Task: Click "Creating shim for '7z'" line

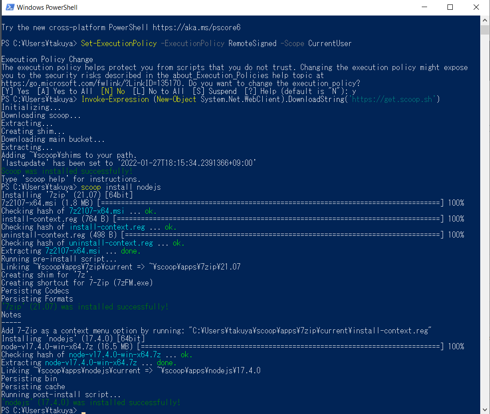Action: click(x=47, y=275)
